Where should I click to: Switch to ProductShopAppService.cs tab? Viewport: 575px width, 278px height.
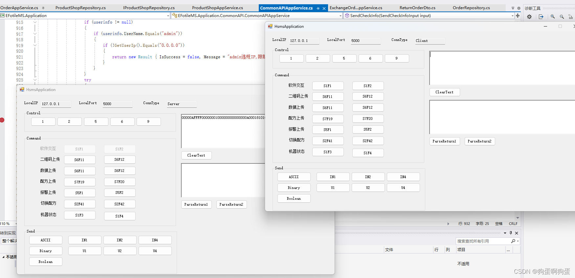coord(217,8)
